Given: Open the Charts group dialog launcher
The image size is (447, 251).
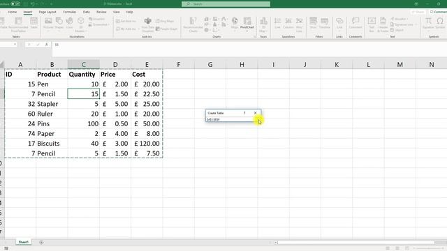Looking at the screenshot, I should [255, 37].
